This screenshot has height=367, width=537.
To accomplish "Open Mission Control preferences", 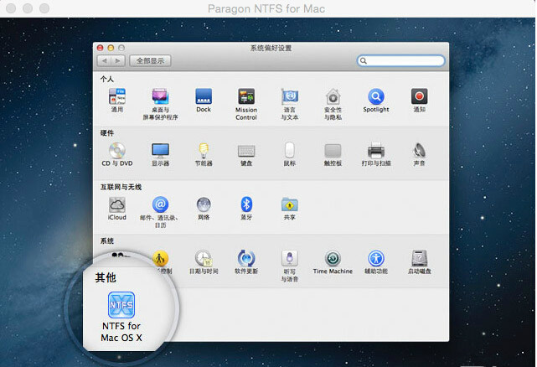I will point(246,96).
